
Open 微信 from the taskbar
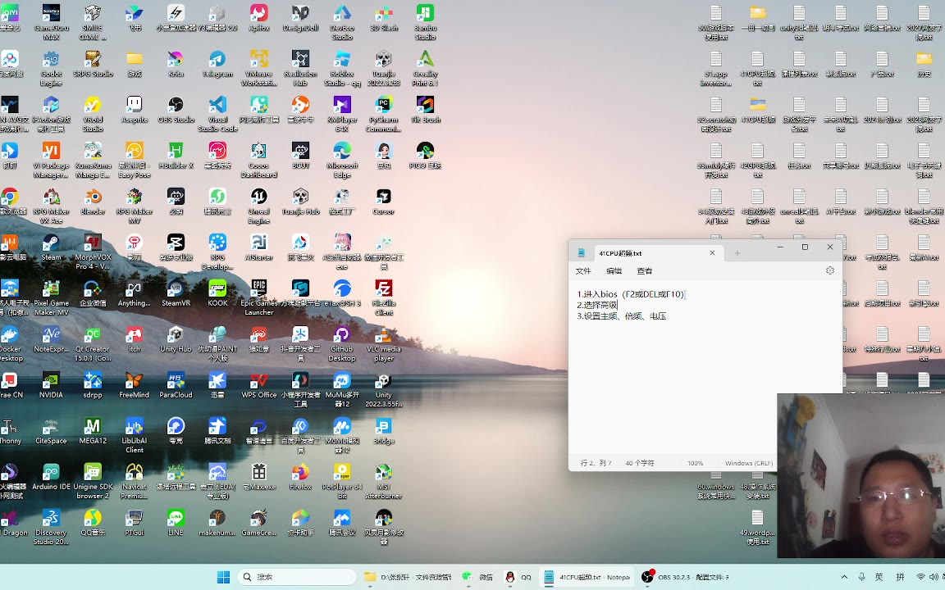tap(478, 577)
